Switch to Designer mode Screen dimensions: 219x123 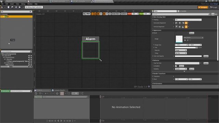(x=203, y=7)
